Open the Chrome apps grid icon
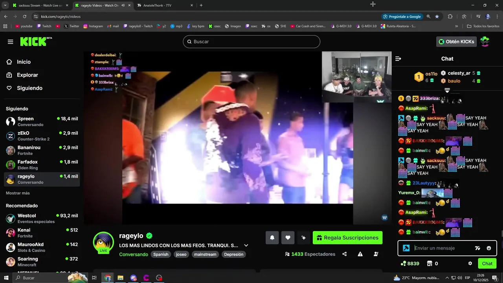 click(x=5, y=26)
